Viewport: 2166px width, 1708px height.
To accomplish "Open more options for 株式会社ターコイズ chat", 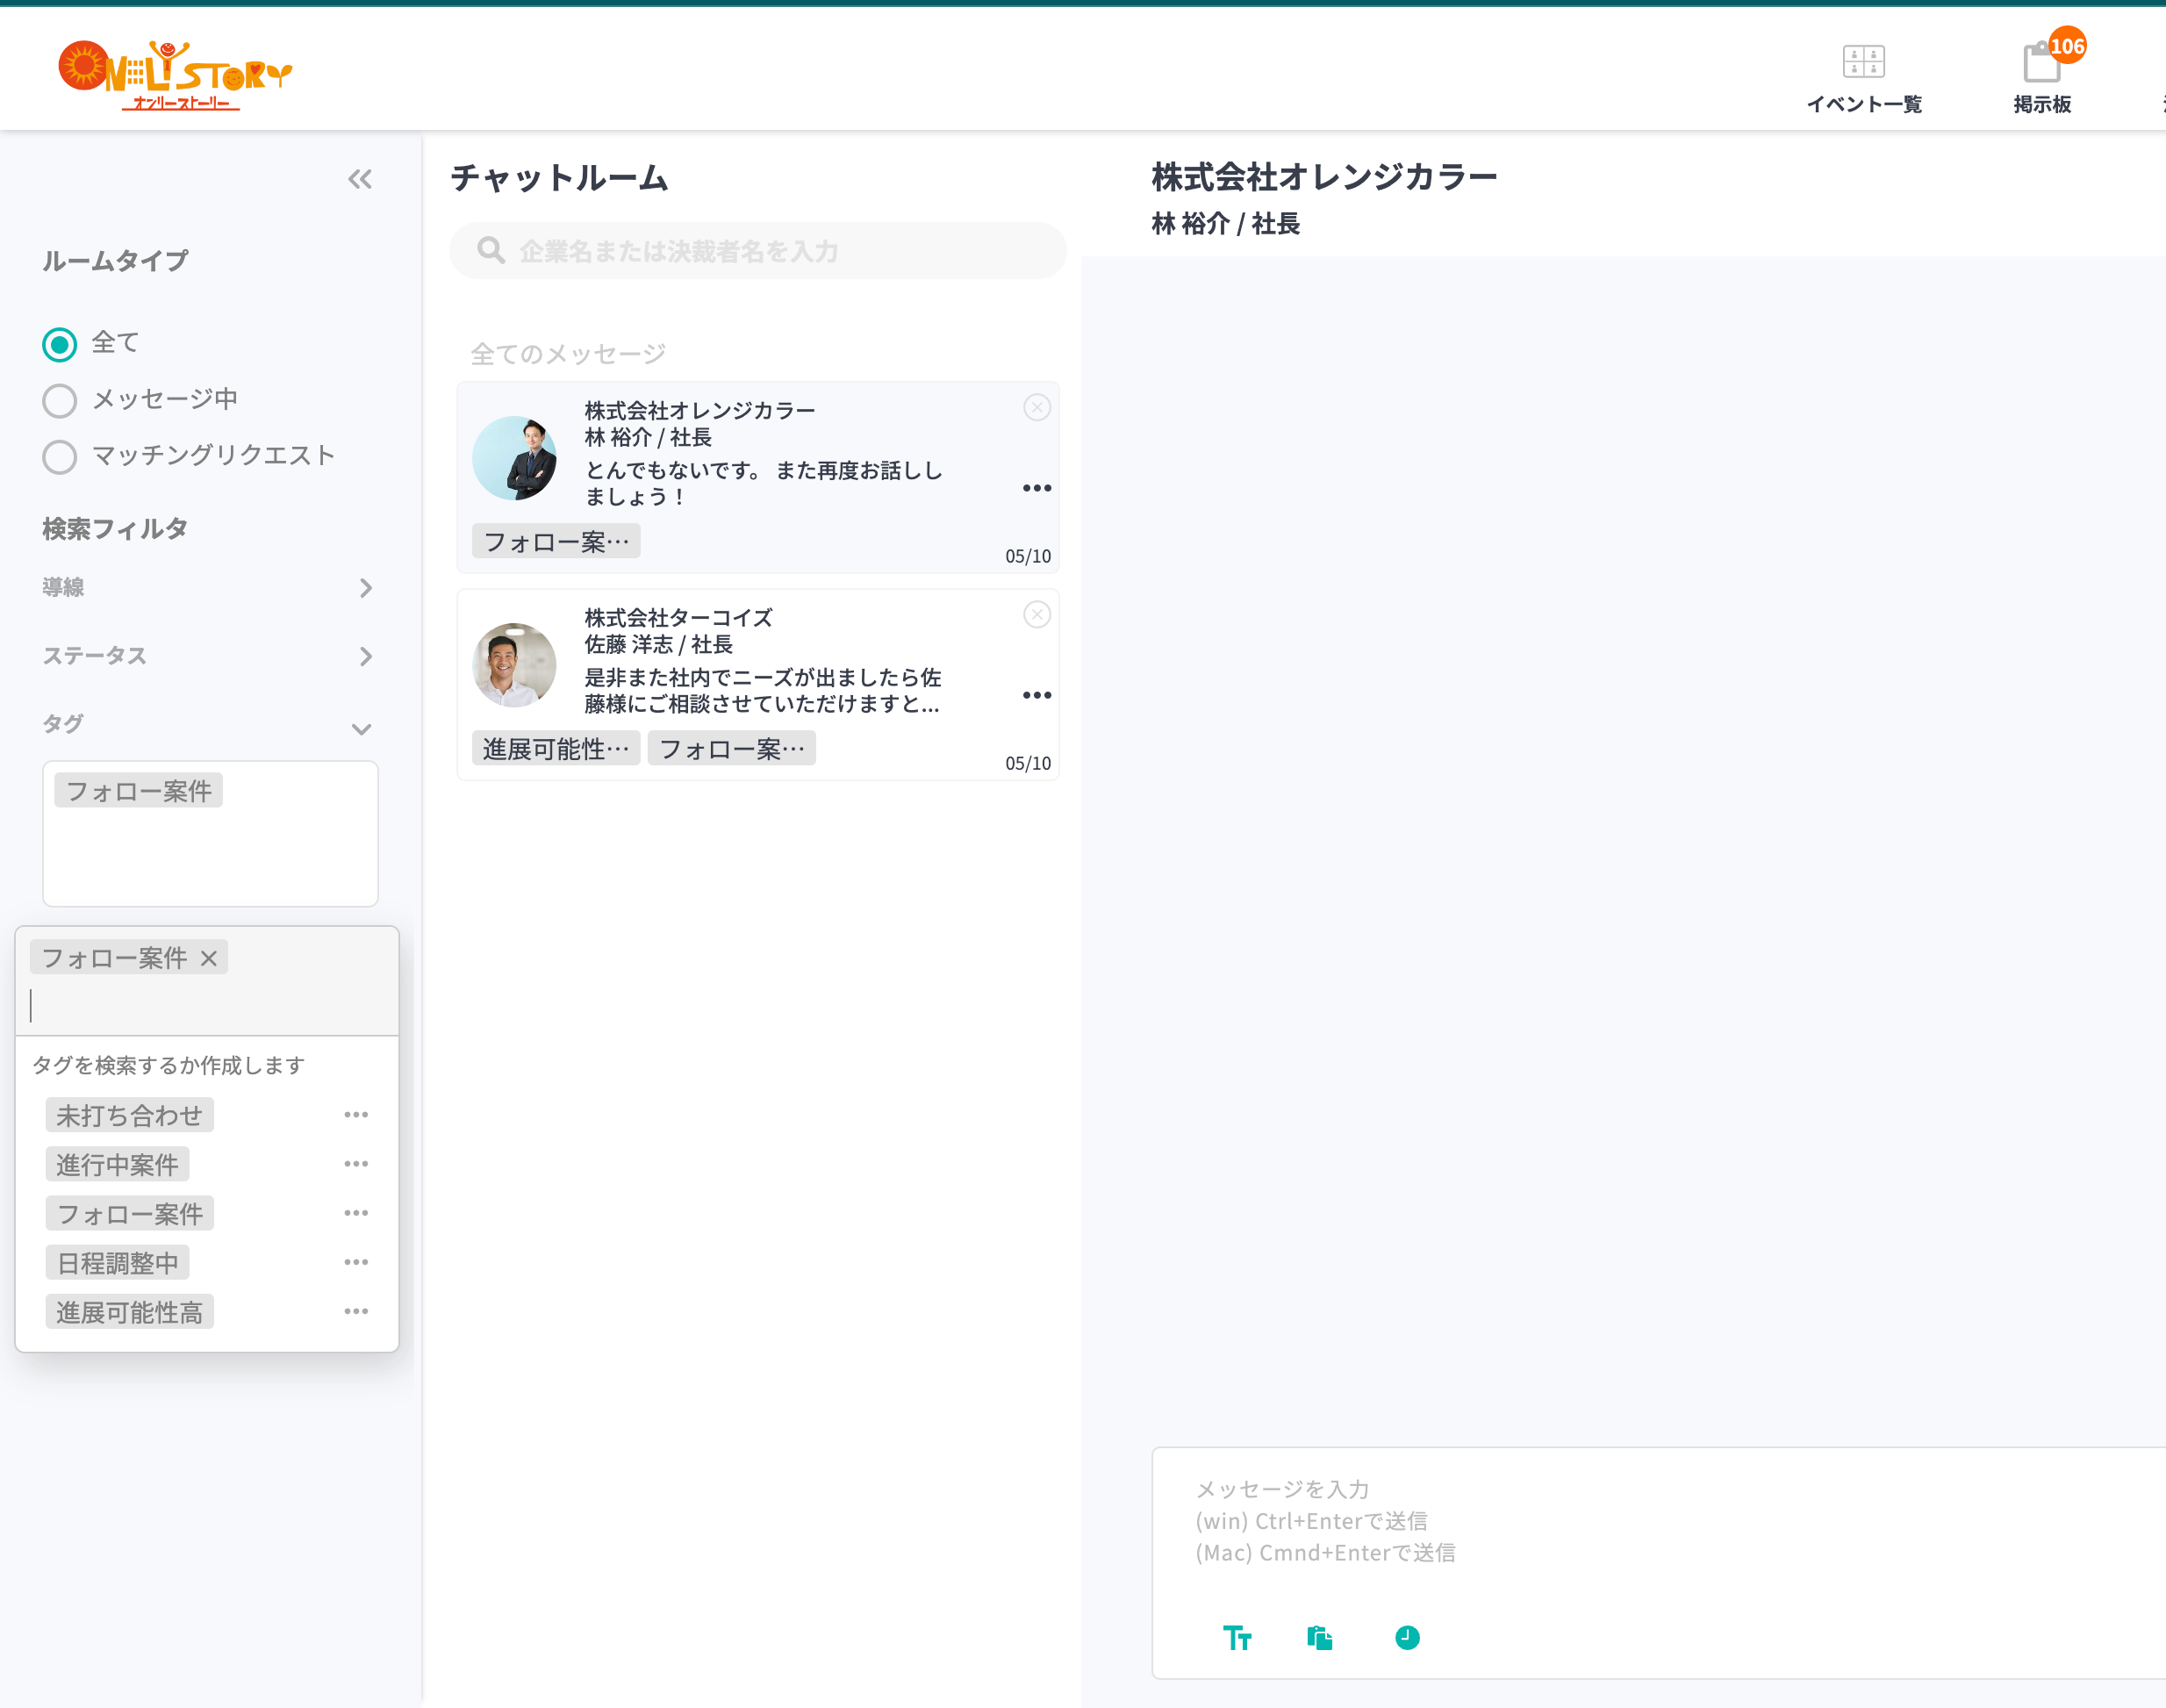I will 1036,695.
